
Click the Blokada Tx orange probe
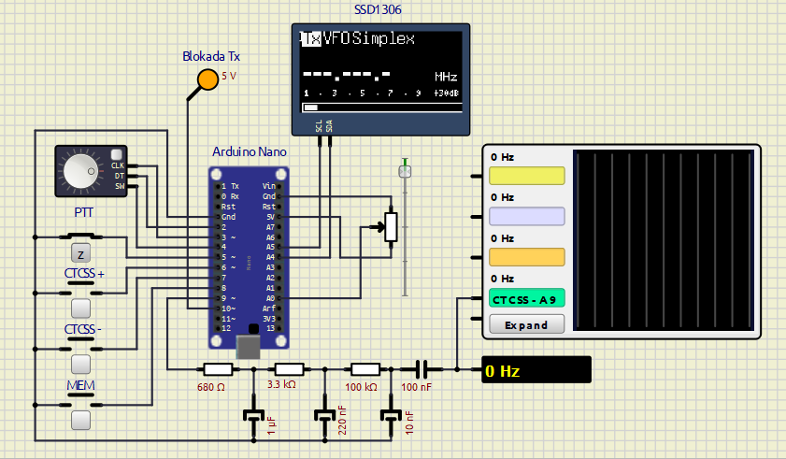207,79
